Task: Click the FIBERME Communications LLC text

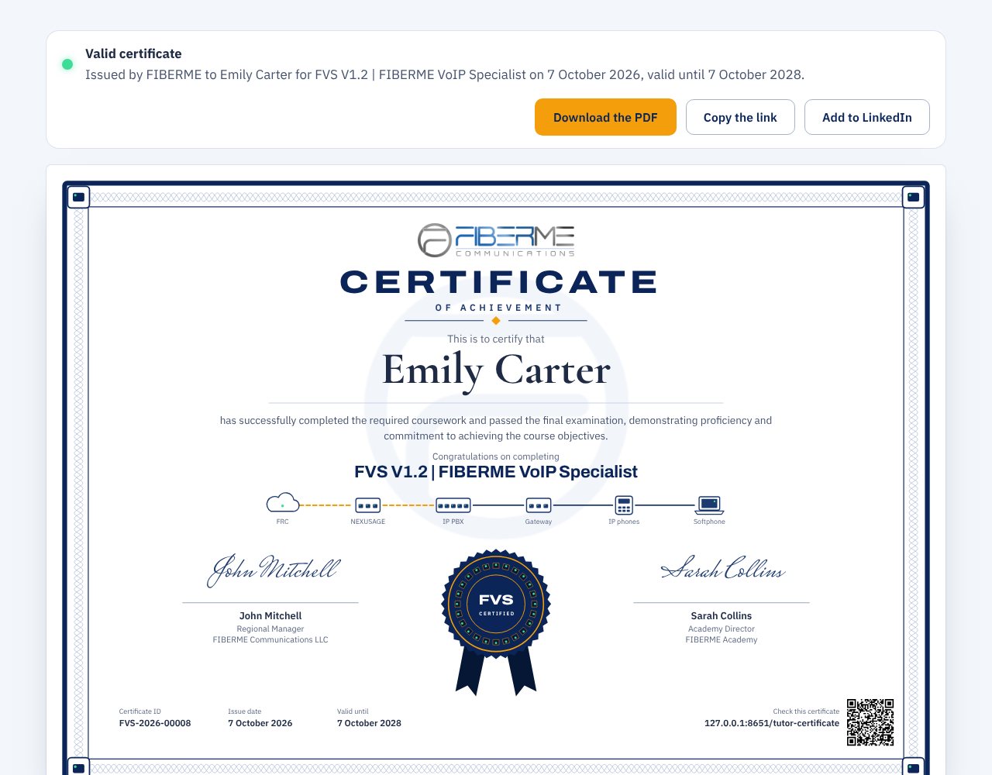Action: click(x=270, y=639)
